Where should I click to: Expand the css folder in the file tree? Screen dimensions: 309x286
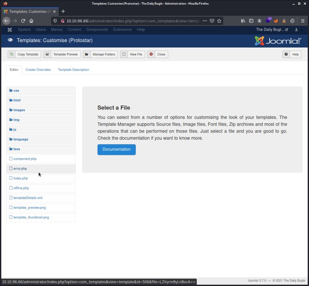click(x=16, y=90)
